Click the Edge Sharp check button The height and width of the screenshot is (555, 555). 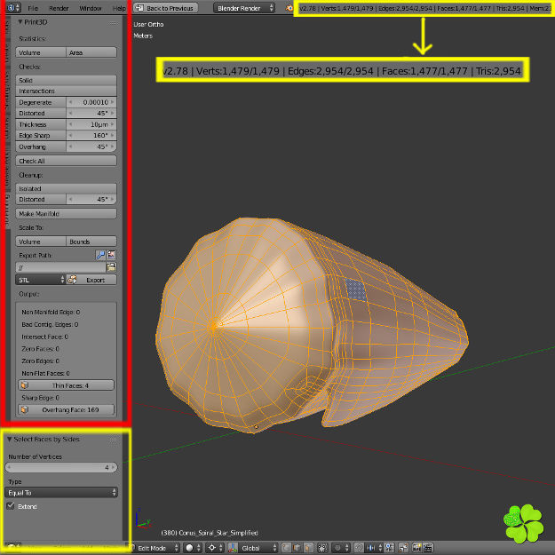[x=41, y=135]
